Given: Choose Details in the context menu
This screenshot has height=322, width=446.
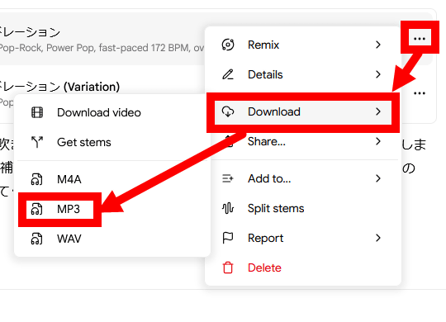Looking at the screenshot, I should [x=303, y=74].
